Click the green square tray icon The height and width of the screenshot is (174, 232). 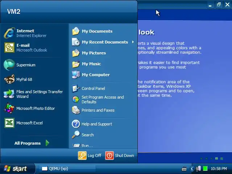pyautogui.click(x=205, y=168)
